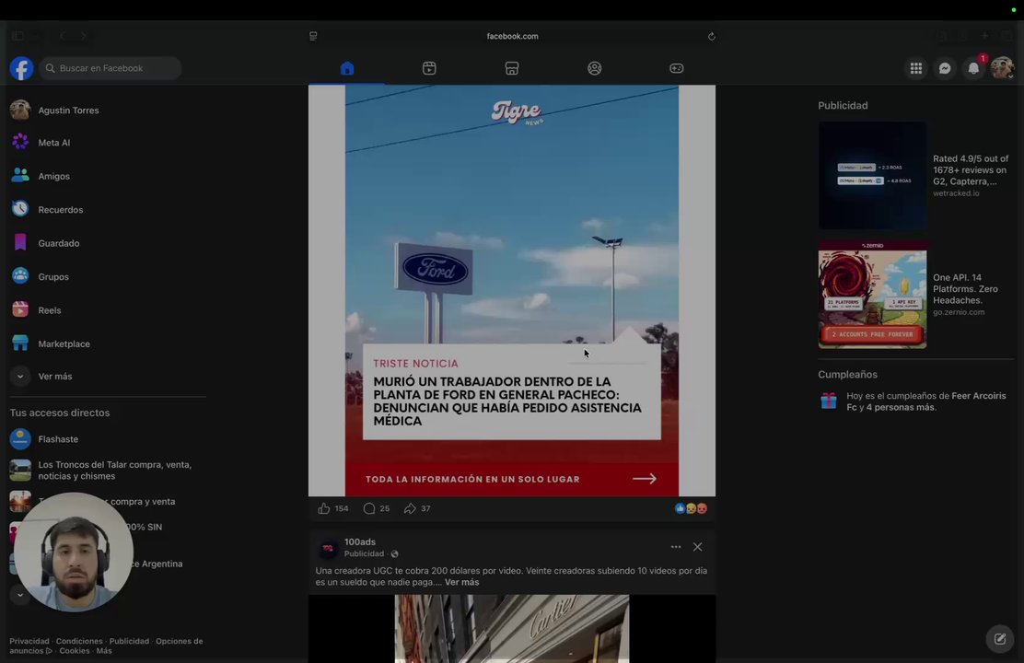Open the 100ads page name

tap(360, 541)
